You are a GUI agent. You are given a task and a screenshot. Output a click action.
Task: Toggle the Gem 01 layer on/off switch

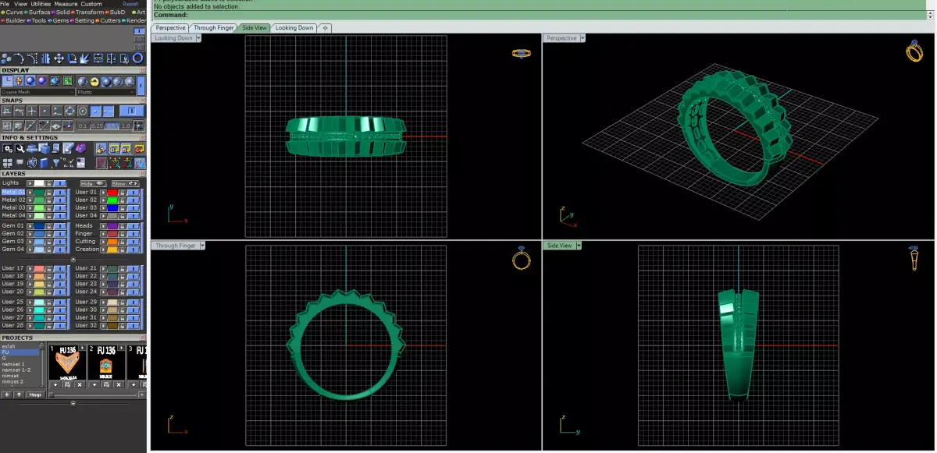(x=60, y=226)
